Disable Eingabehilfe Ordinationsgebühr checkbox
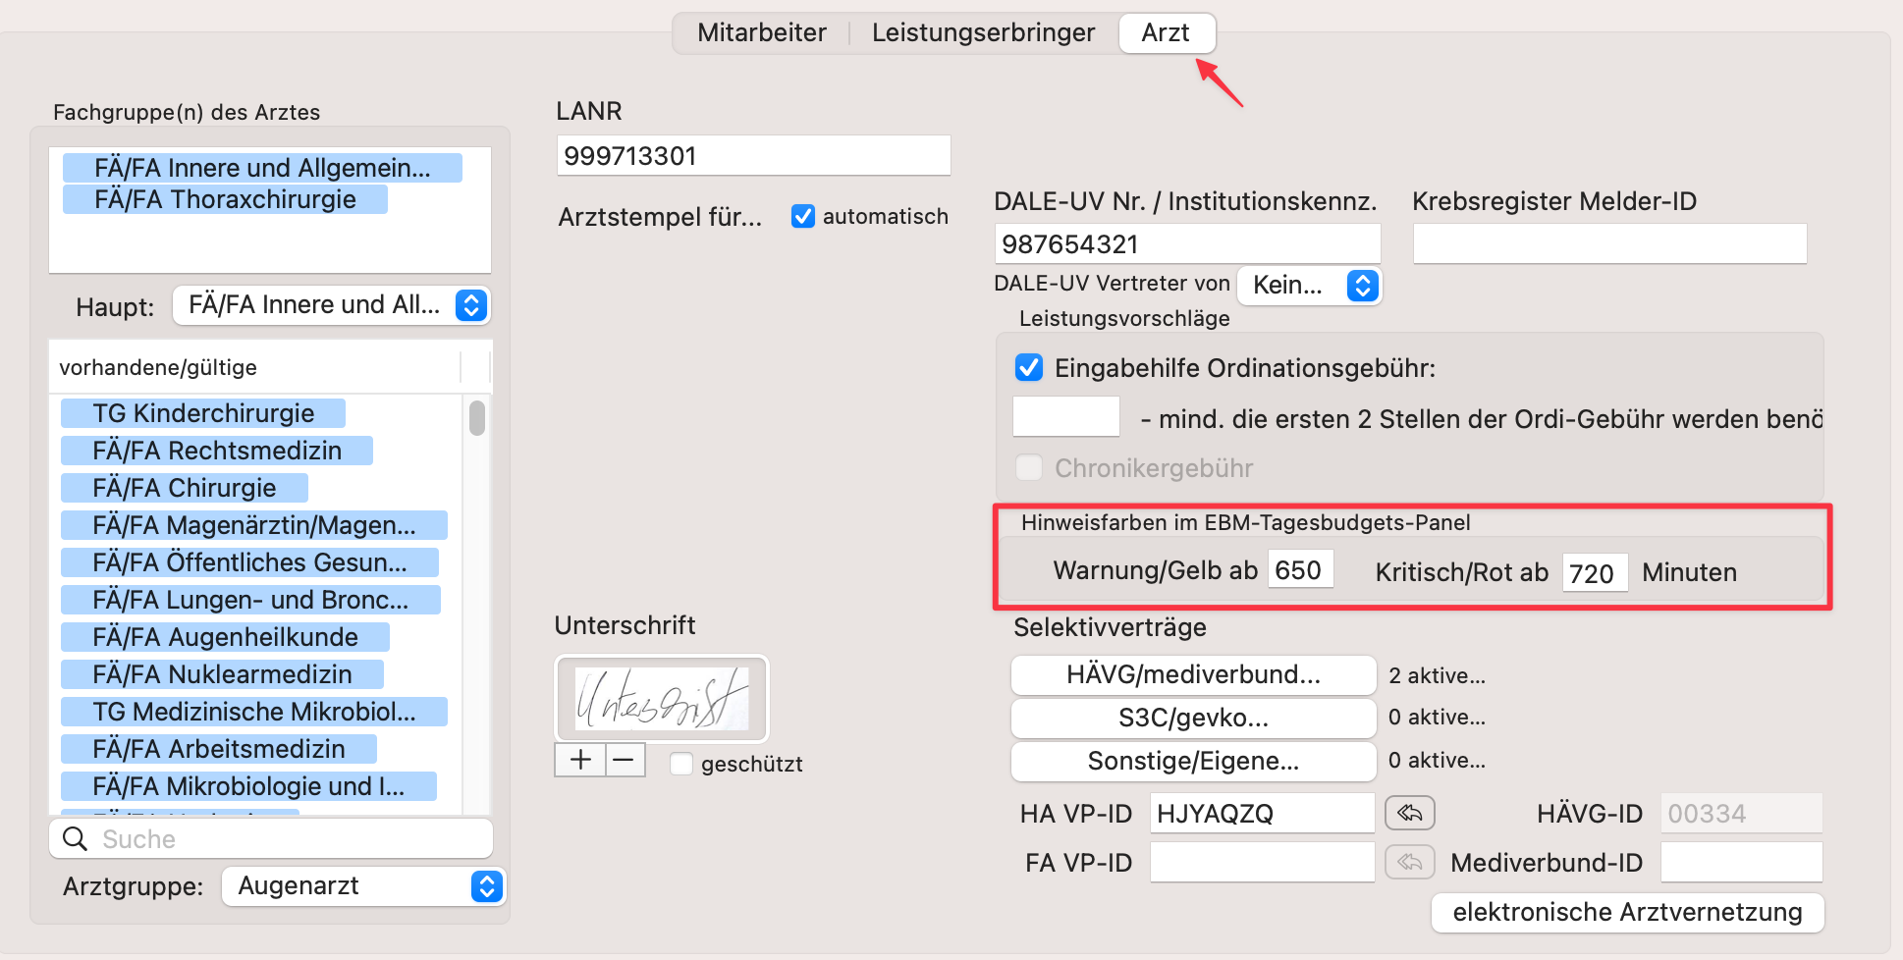 point(1029,368)
